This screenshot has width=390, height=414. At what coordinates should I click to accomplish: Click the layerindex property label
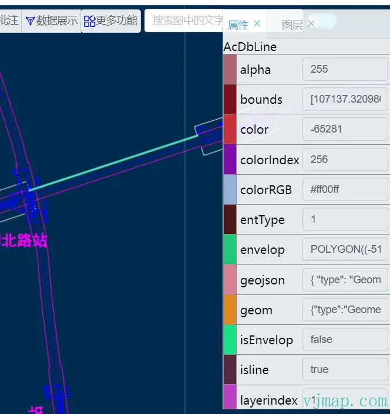(269, 401)
